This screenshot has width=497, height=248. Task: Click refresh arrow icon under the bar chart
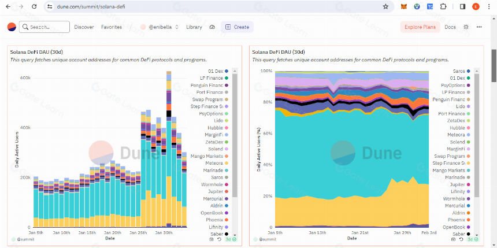[219, 239]
